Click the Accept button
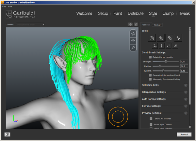 tap(184, 134)
